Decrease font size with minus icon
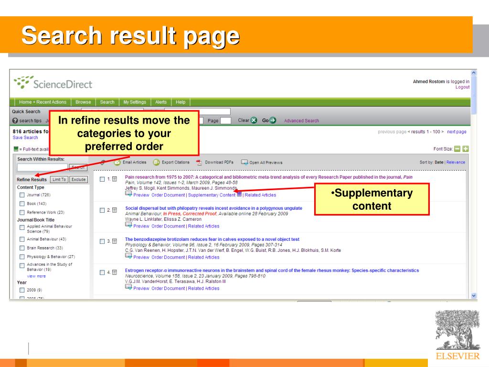489x367 pixels. point(457,149)
